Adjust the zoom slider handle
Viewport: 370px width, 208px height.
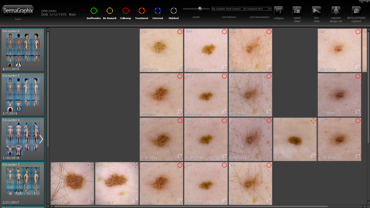click(200, 9)
